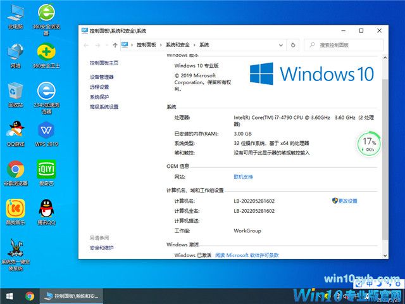405x304 pixels.
Task: Go back in Control Panel navigation
Action: point(86,45)
